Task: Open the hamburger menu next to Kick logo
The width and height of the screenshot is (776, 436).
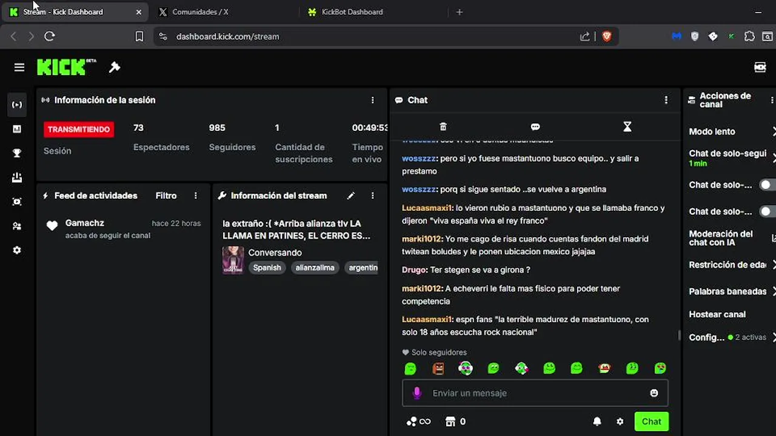Action: [19, 67]
